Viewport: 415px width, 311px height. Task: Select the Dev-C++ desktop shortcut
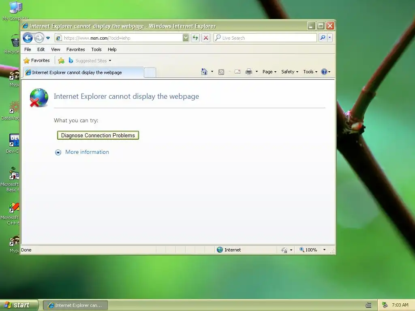pyautogui.click(x=13, y=143)
